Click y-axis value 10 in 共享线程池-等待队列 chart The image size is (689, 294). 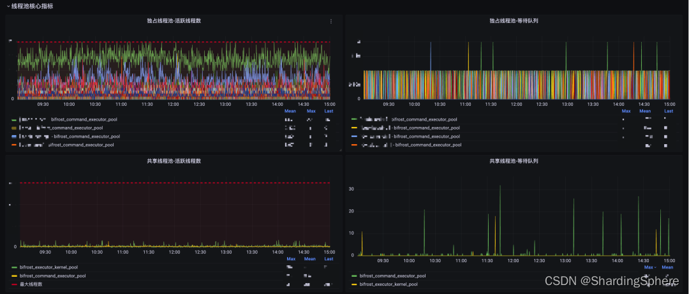352,233
